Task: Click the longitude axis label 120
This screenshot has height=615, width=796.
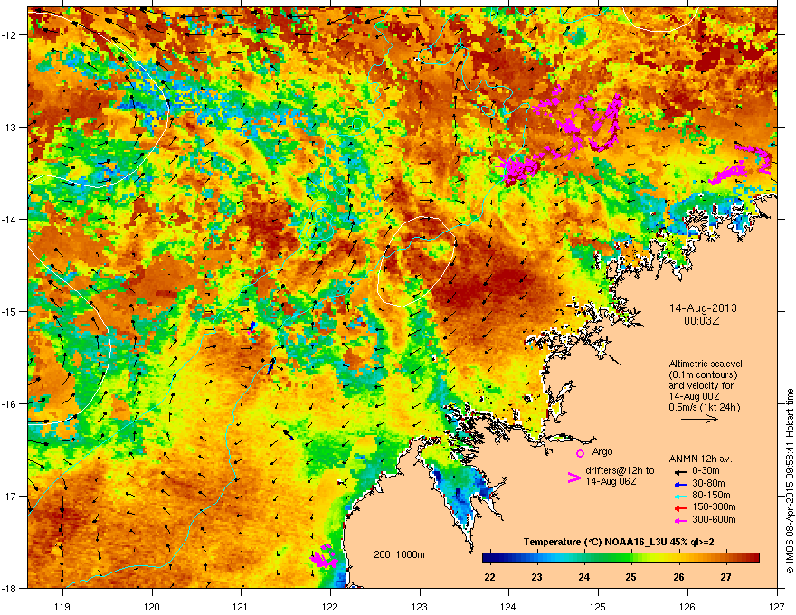Action: (152, 607)
